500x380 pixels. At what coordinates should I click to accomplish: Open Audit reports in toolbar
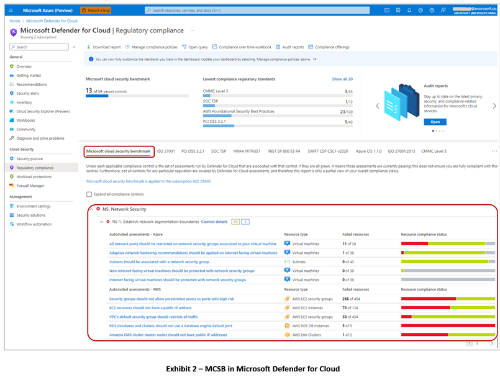(290, 47)
